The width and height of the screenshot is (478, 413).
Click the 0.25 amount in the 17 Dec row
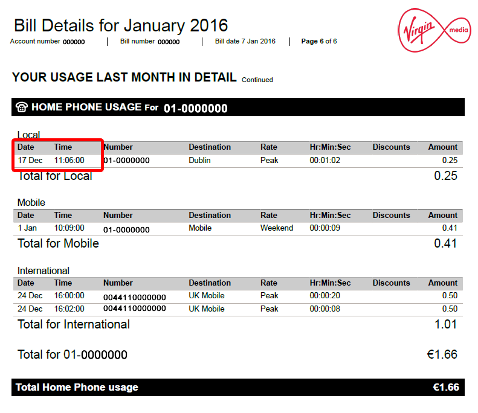pos(450,160)
